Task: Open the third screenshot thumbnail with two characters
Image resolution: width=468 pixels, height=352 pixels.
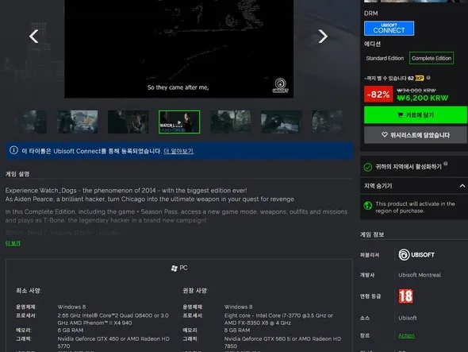Action: coord(129,122)
